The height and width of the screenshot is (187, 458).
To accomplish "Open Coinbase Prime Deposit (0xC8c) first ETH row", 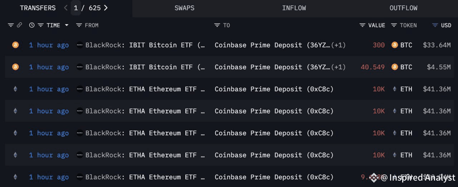I will tap(274, 89).
